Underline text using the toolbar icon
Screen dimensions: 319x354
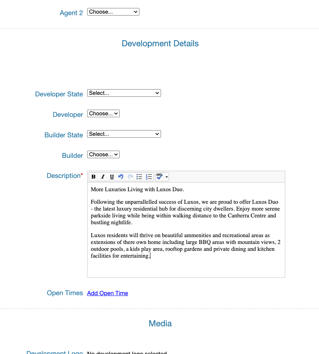(112, 176)
